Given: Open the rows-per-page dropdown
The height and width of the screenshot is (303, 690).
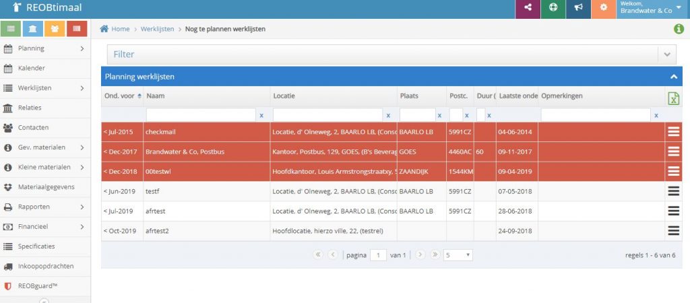Looking at the screenshot, I should pos(458,255).
